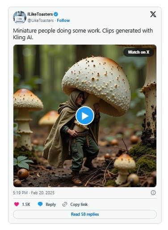Open the ILikeToasters profile avatar
The width and height of the screenshot is (168, 230).
coord(20,17)
